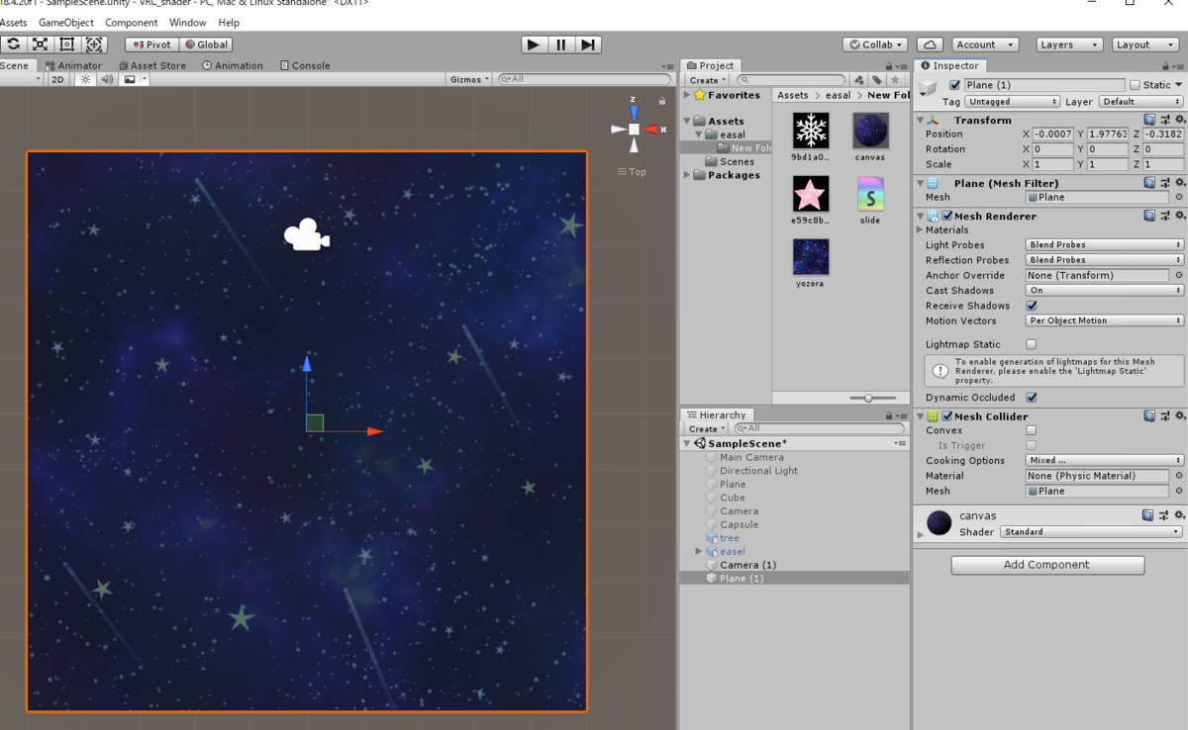Open the Layer dropdown showing Default
Viewport: 1188px width, 730px height.
(x=1139, y=102)
